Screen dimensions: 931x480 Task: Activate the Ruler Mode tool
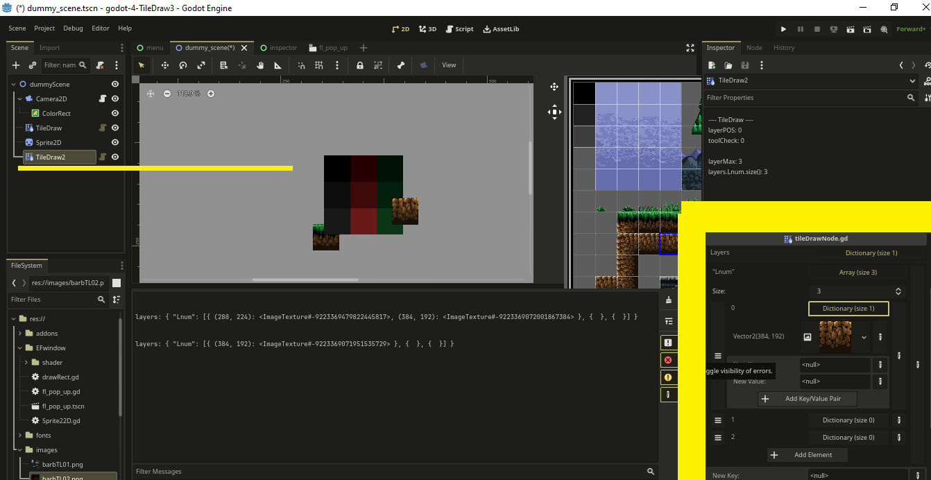(x=278, y=65)
